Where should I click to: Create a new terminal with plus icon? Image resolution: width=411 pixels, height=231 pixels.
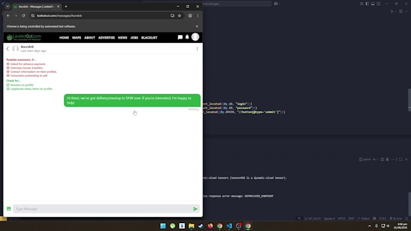(x=374, y=159)
